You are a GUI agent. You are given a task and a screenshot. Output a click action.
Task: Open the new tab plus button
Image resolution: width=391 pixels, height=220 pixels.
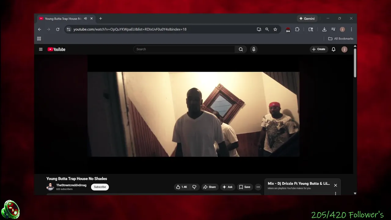tap(100, 19)
